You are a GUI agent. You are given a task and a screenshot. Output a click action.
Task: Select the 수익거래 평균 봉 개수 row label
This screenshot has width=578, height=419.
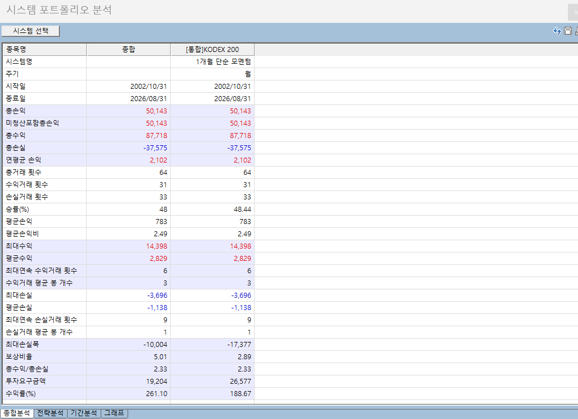point(39,283)
